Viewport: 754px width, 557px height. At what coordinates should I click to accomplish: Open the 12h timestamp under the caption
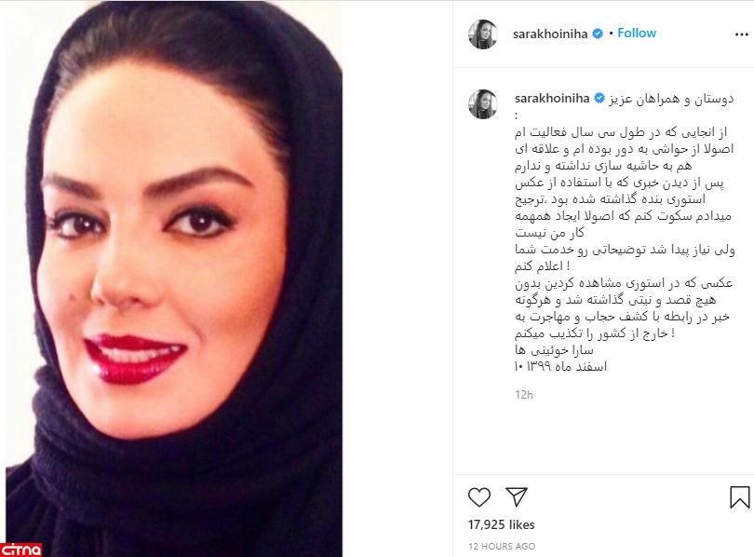[524, 395]
